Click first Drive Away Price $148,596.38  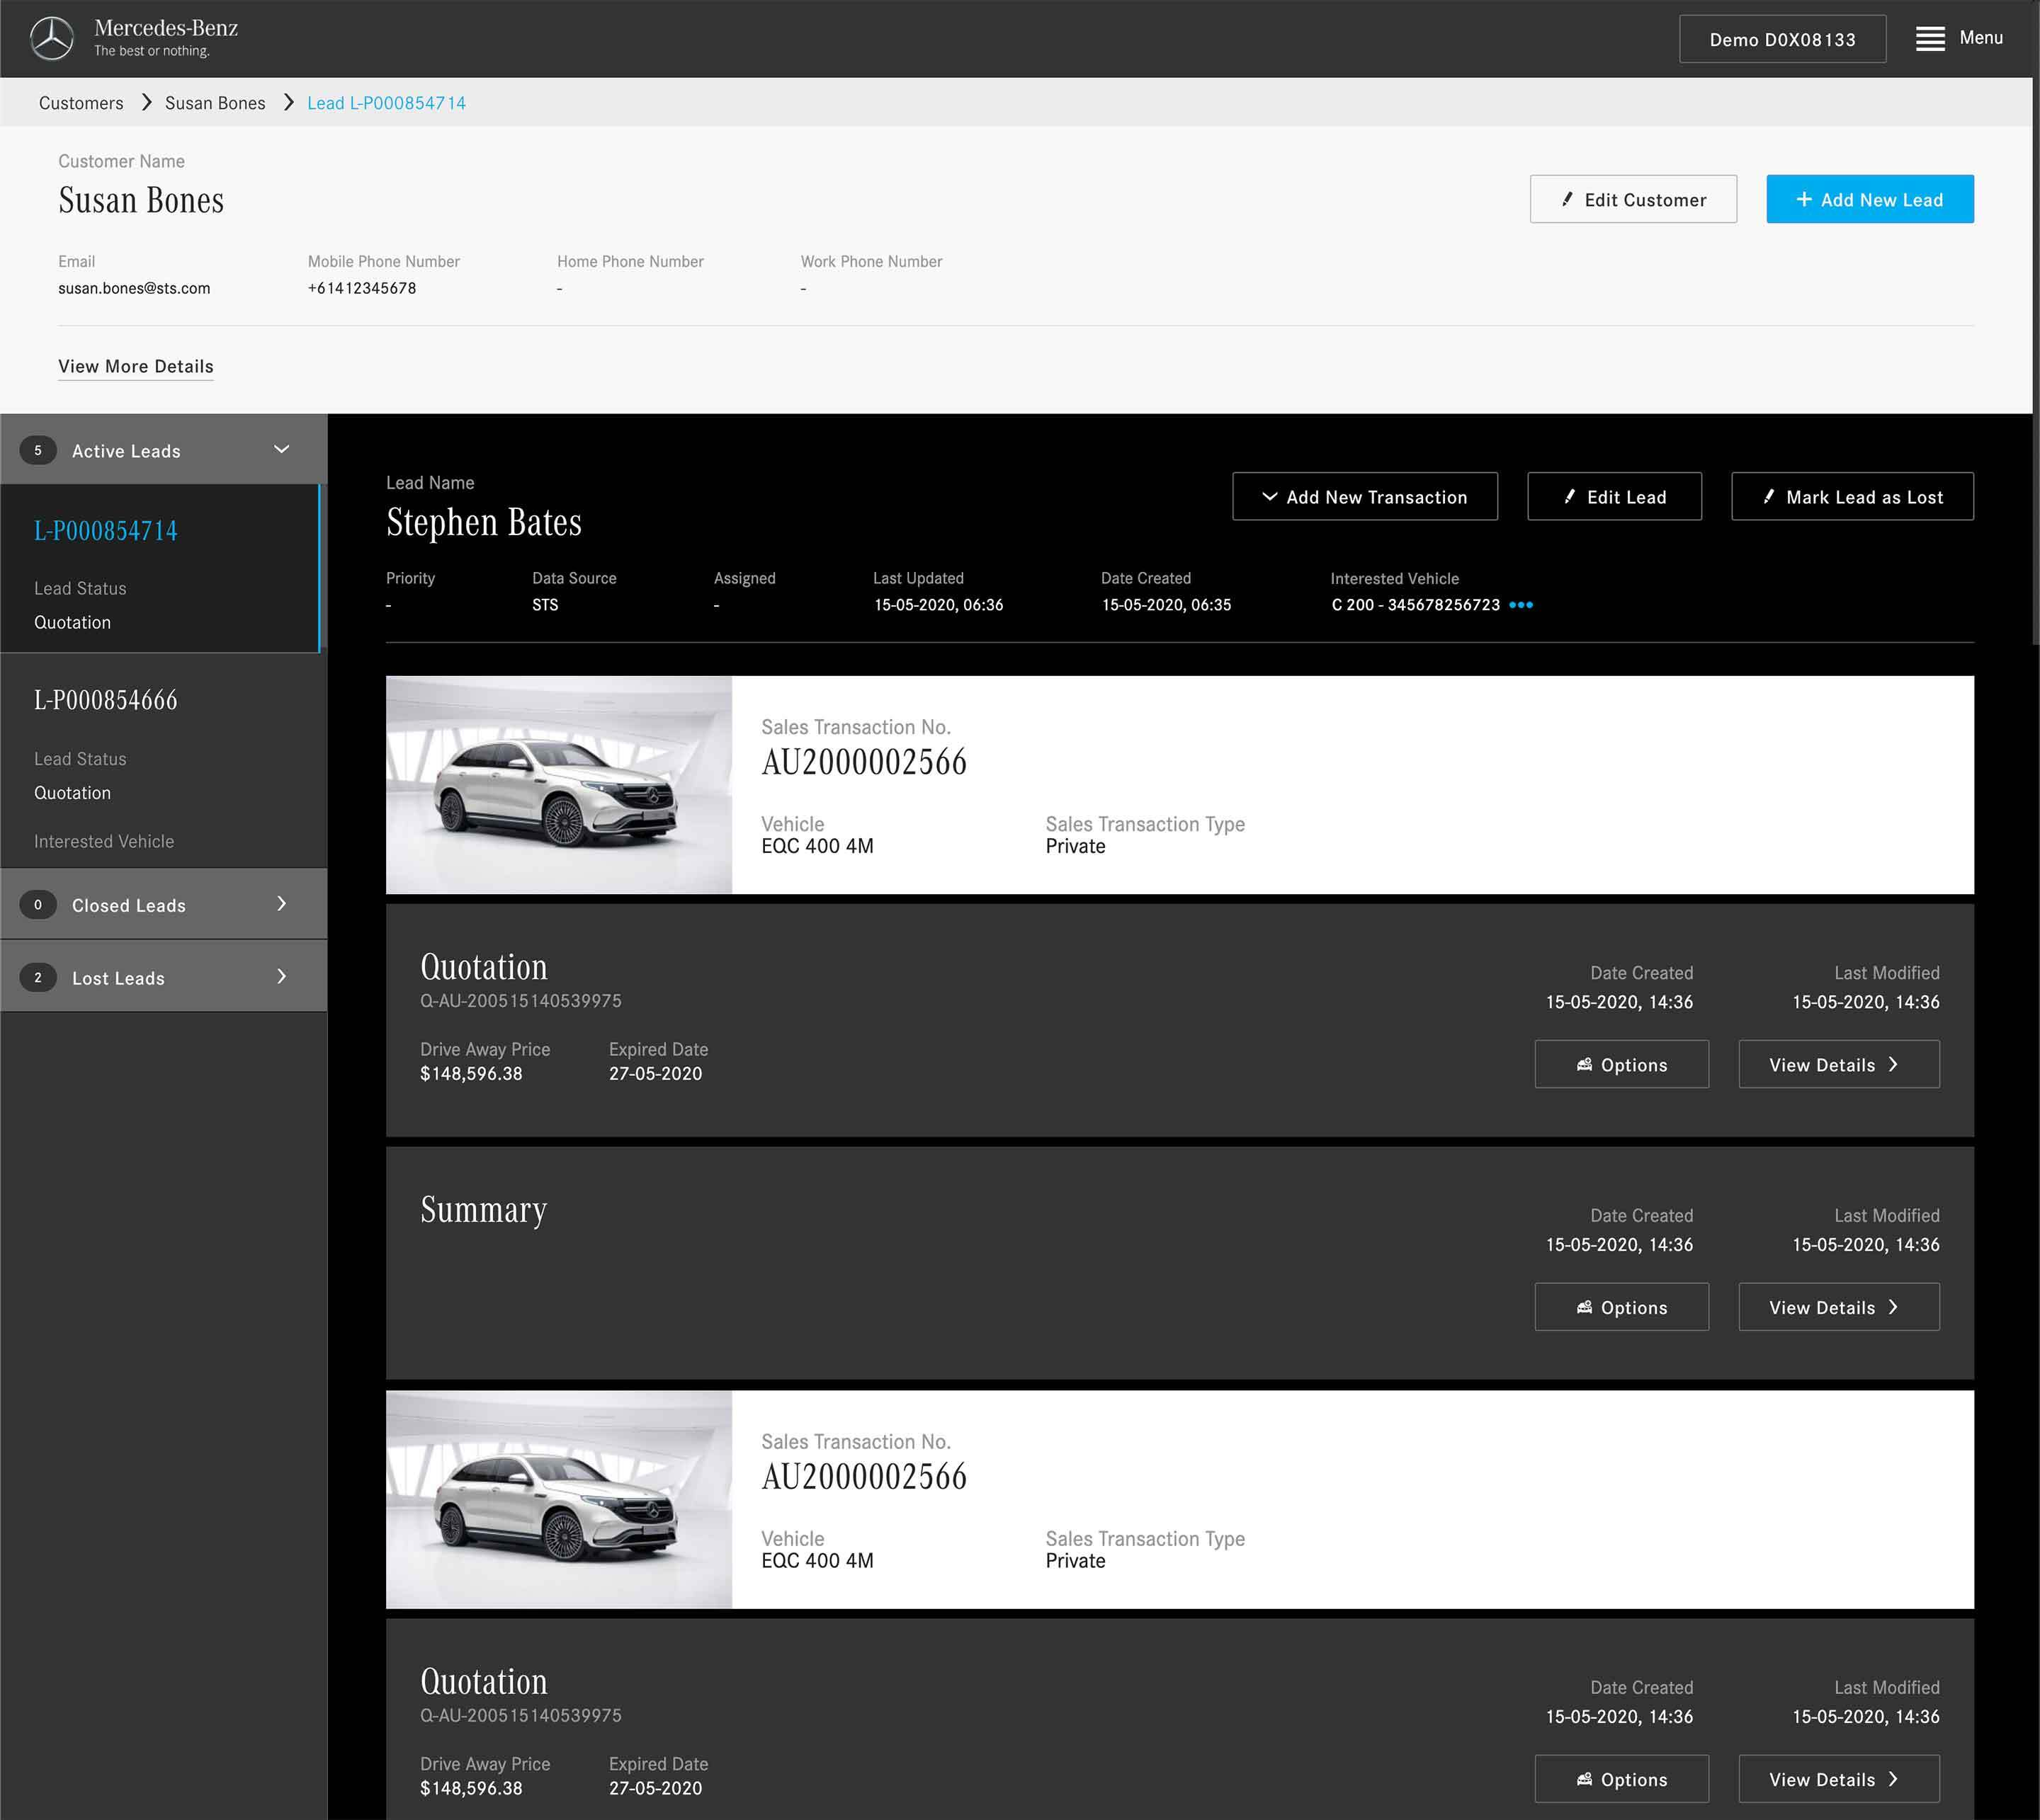point(471,1073)
